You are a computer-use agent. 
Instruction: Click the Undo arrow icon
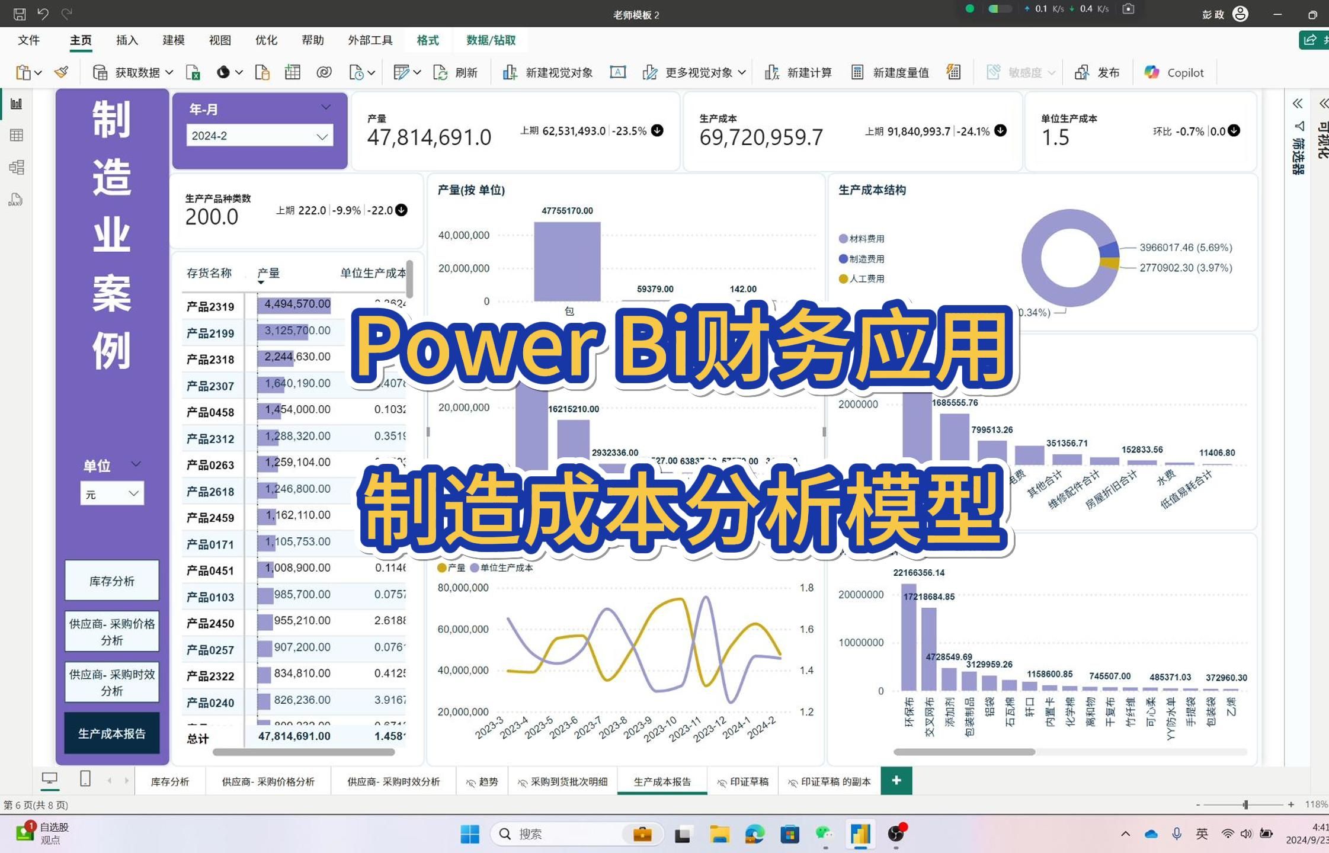(x=43, y=14)
